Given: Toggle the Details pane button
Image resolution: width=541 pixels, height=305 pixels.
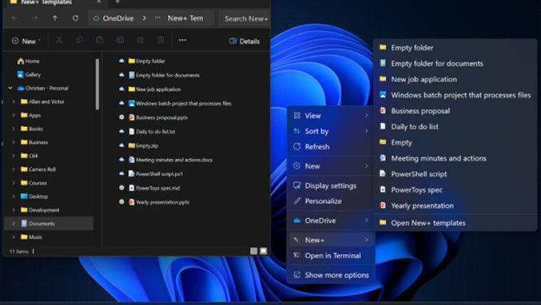Looking at the screenshot, I should click(x=244, y=41).
